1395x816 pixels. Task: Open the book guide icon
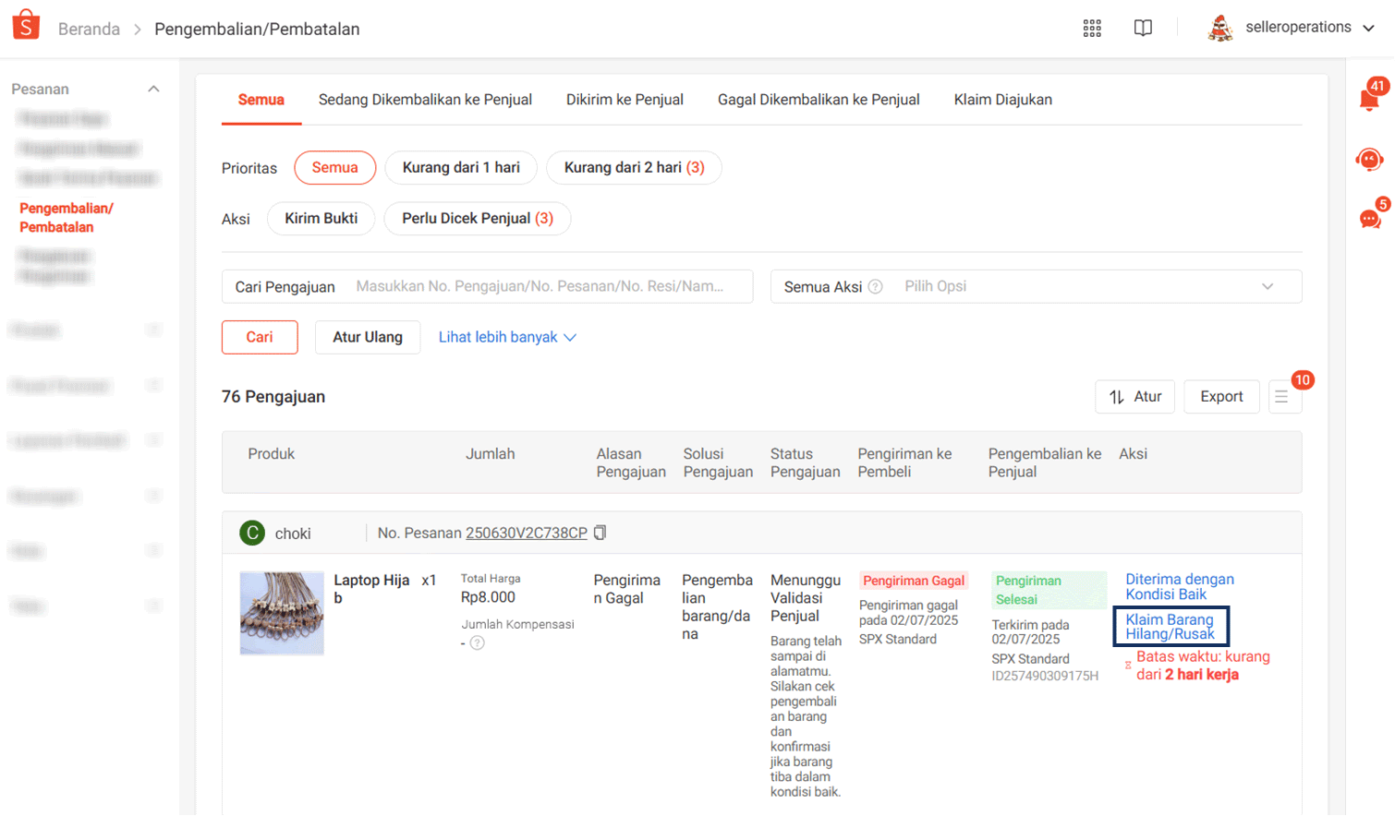point(1143,28)
